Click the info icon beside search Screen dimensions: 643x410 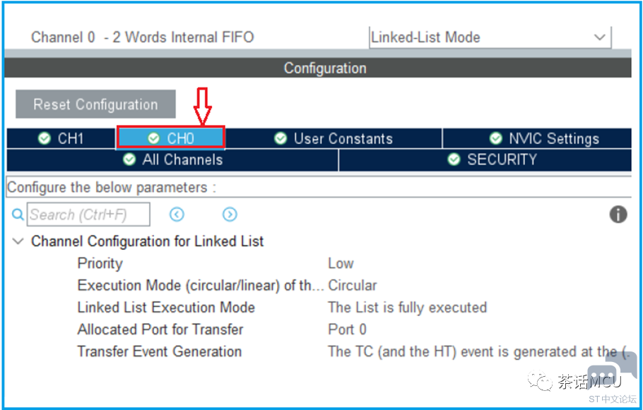(x=618, y=215)
